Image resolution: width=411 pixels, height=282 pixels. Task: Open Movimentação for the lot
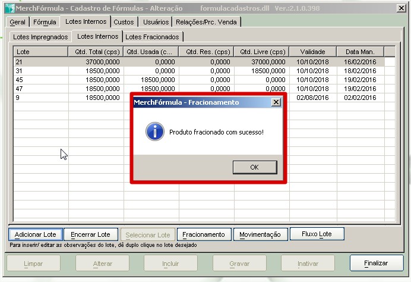(x=260, y=234)
